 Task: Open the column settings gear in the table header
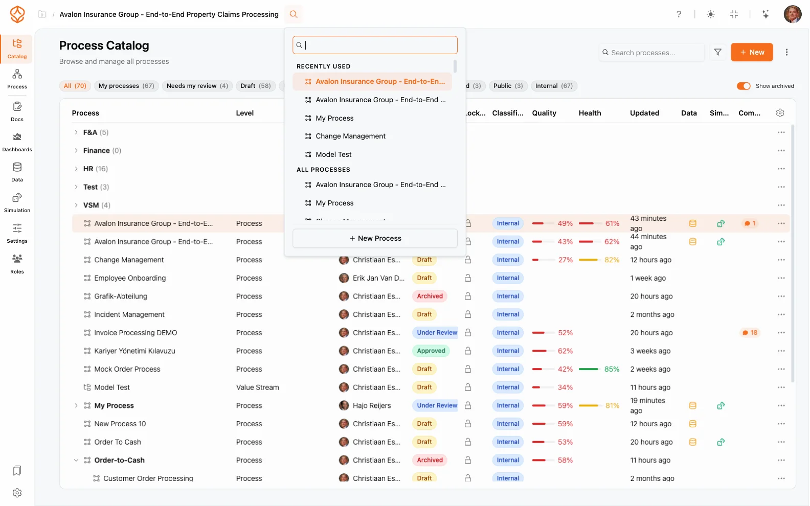point(780,113)
